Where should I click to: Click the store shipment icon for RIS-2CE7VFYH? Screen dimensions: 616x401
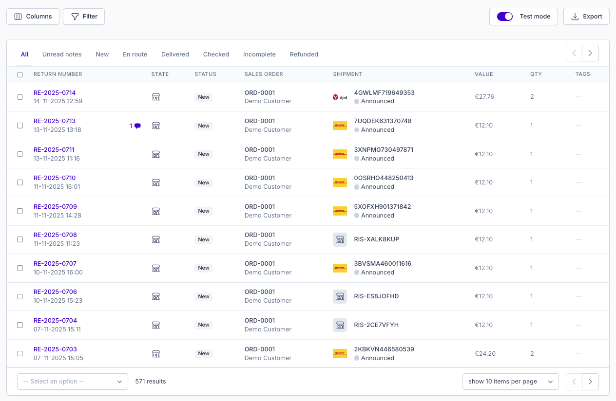point(340,325)
